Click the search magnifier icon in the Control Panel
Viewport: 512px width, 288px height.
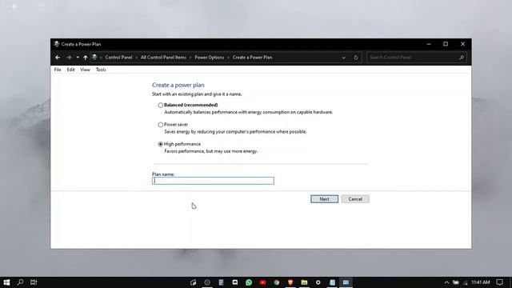pyautogui.click(x=462, y=58)
